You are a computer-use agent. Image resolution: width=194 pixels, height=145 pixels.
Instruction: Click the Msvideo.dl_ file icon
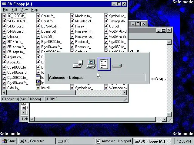[x=72, y=21]
